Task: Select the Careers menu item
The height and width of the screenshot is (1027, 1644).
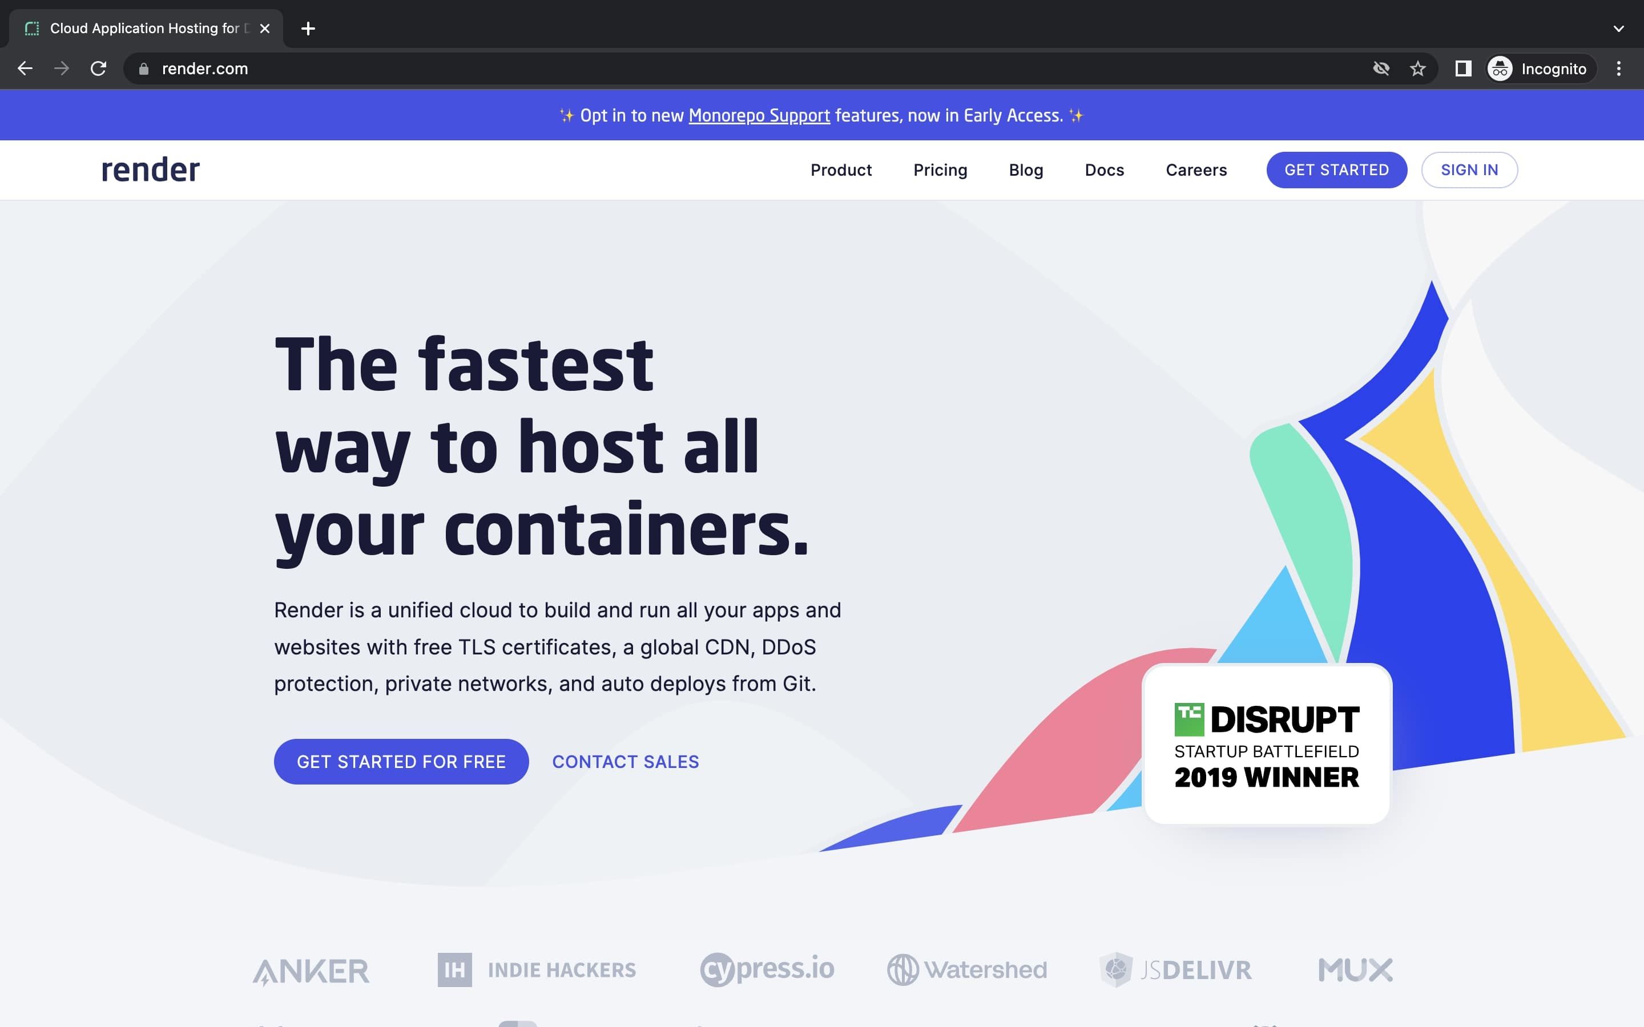Action: pyautogui.click(x=1195, y=169)
